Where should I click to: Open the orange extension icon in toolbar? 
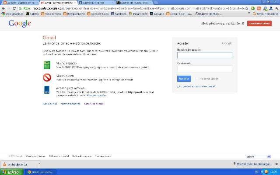click(259, 8)
